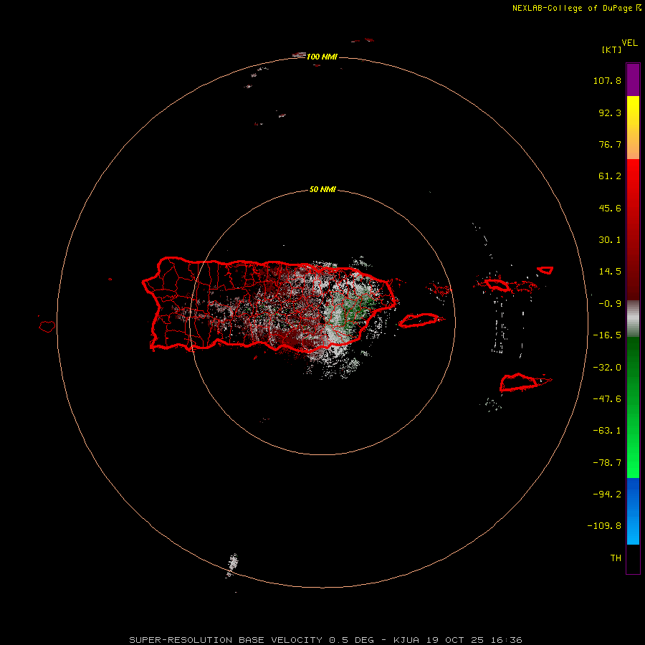Click the yellow segment of the velocity color bar

[633, 128]
